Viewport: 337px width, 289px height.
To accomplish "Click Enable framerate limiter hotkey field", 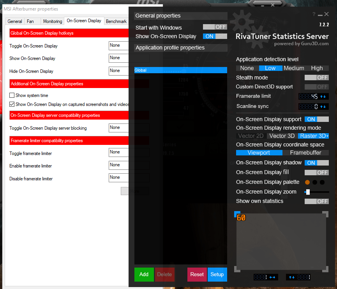I will point(129,165).
